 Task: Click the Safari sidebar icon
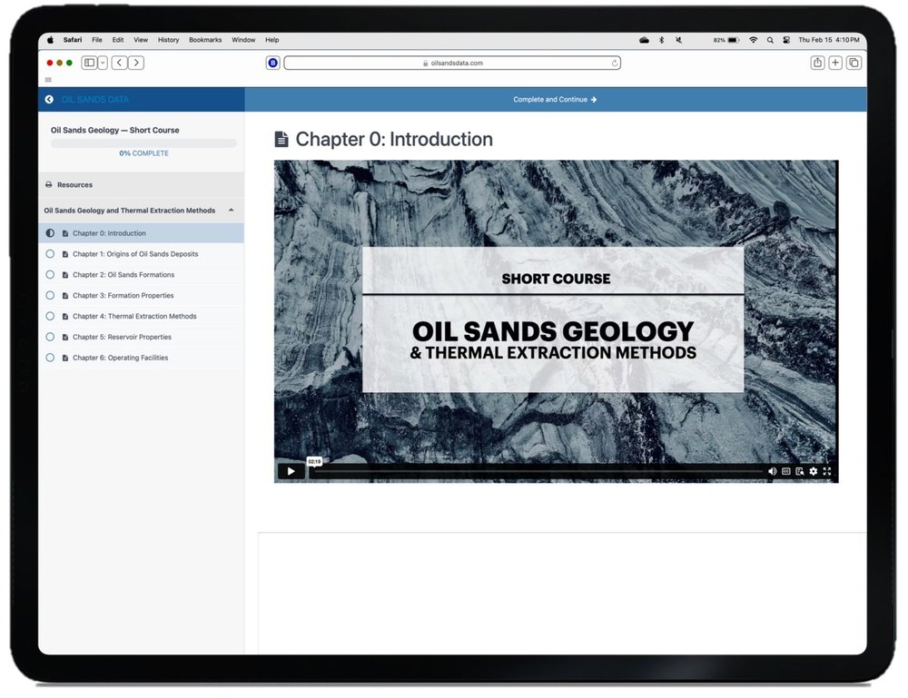[x=89, y=63]
